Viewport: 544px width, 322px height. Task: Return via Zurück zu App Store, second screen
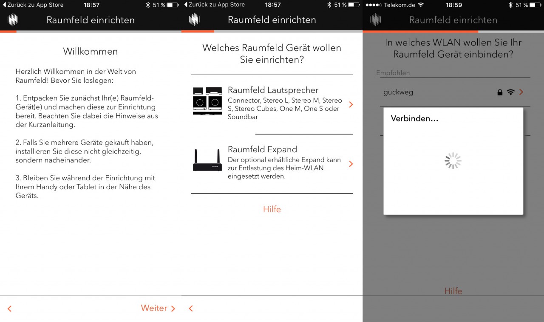214,5
